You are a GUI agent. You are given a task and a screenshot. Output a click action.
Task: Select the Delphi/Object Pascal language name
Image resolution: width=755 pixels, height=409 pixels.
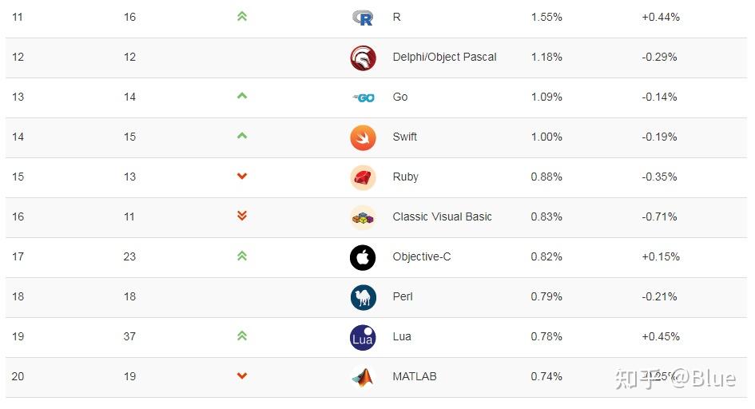pos(444,58)
